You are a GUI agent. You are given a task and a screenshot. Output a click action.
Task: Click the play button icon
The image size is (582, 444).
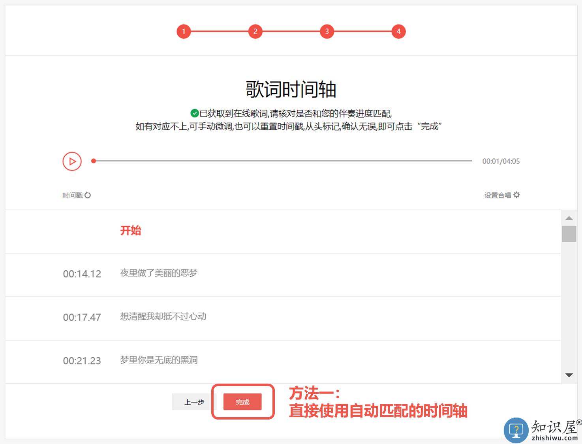point(72,161)
